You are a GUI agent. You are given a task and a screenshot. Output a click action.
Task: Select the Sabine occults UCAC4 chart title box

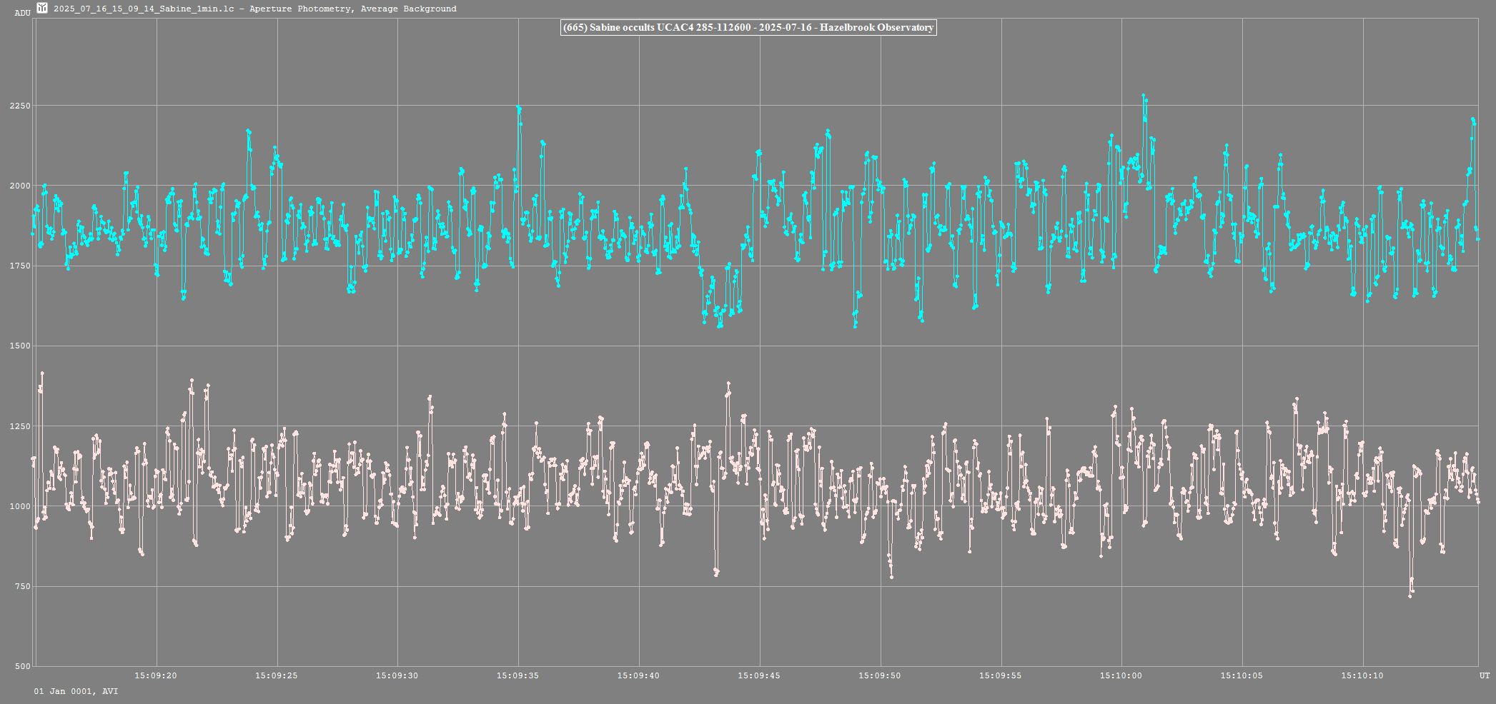tap(748, 28)
